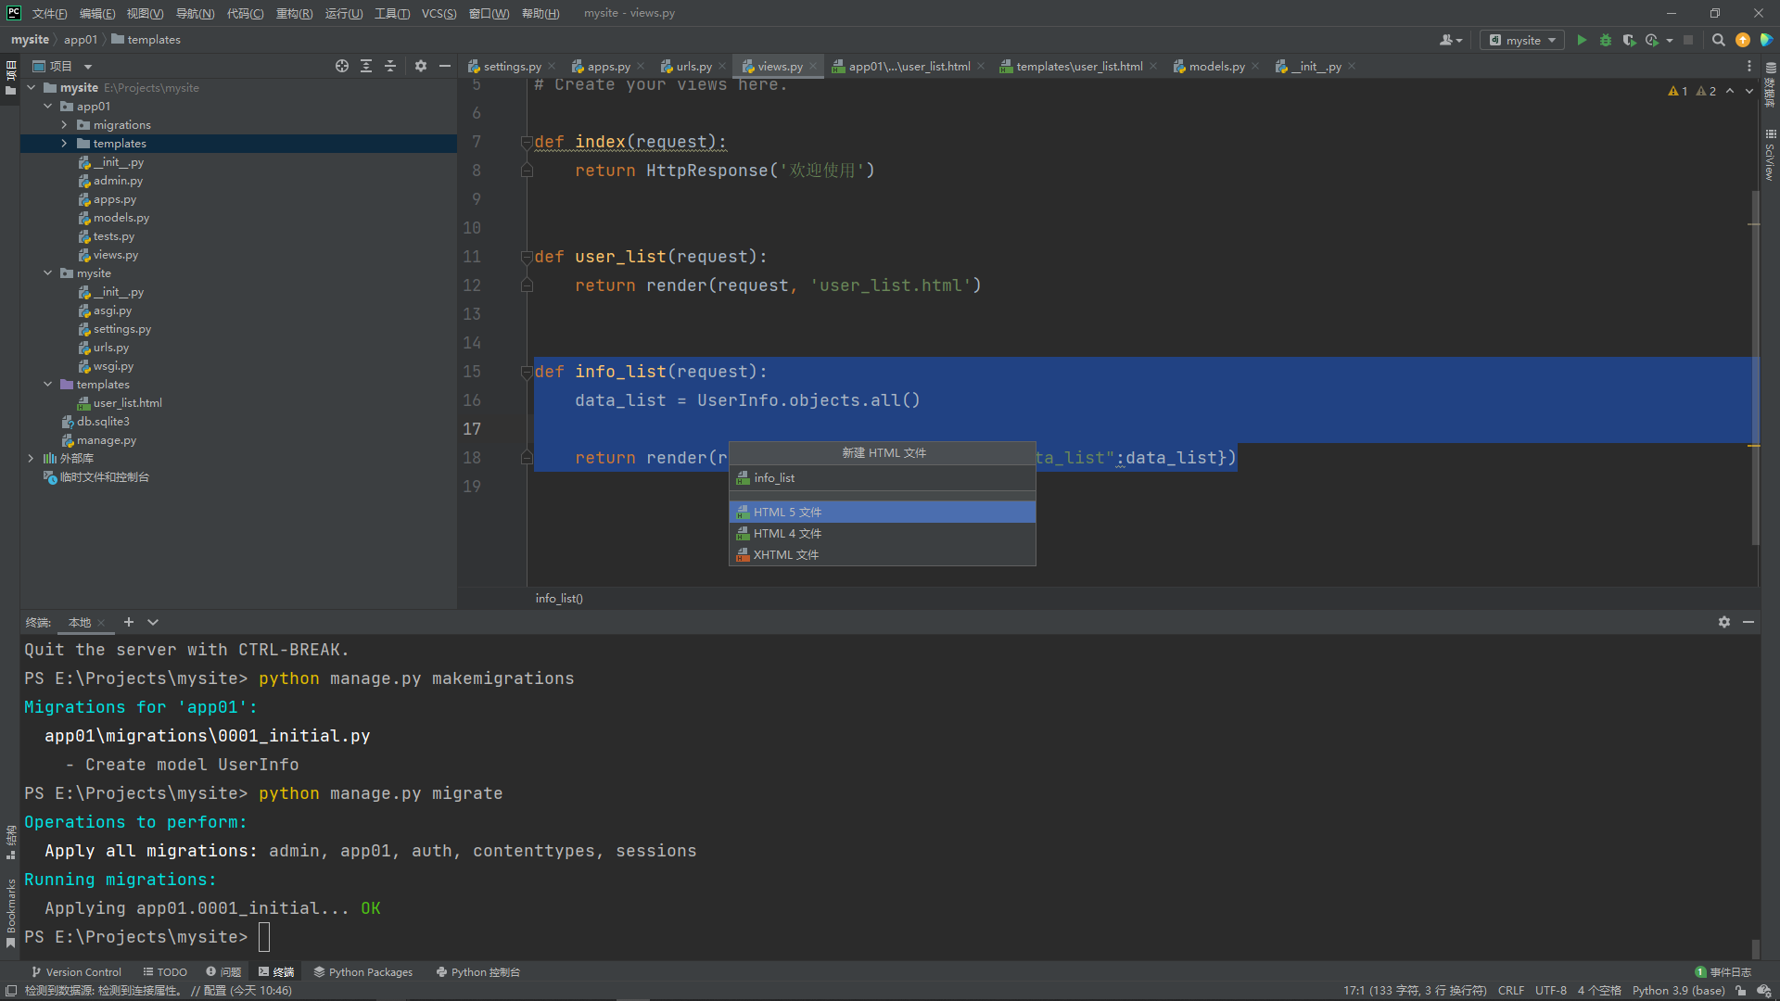Open editor tabs more-options menu
The height and width of the screenshot is (1001, 1780).
1749,66
